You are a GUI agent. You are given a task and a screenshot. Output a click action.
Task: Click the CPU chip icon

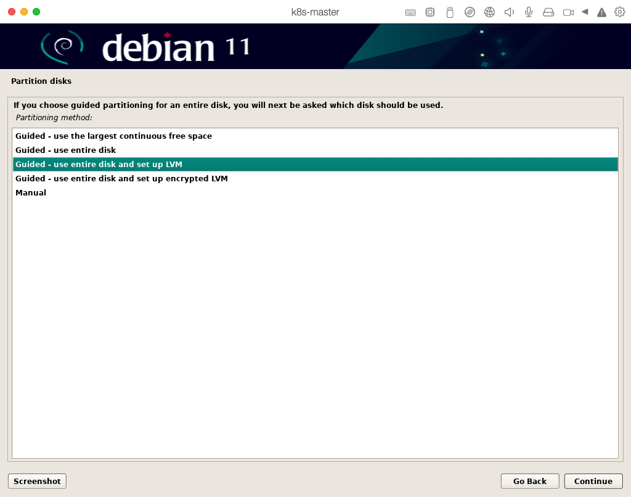(429, 12)
